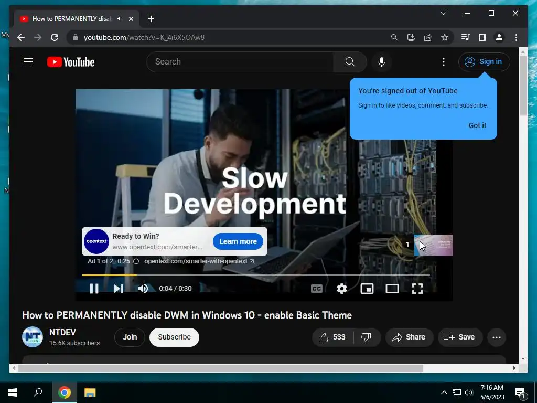The image size is (537, 403).
Task: Enter full screen mode
Action: coord(417,289)
